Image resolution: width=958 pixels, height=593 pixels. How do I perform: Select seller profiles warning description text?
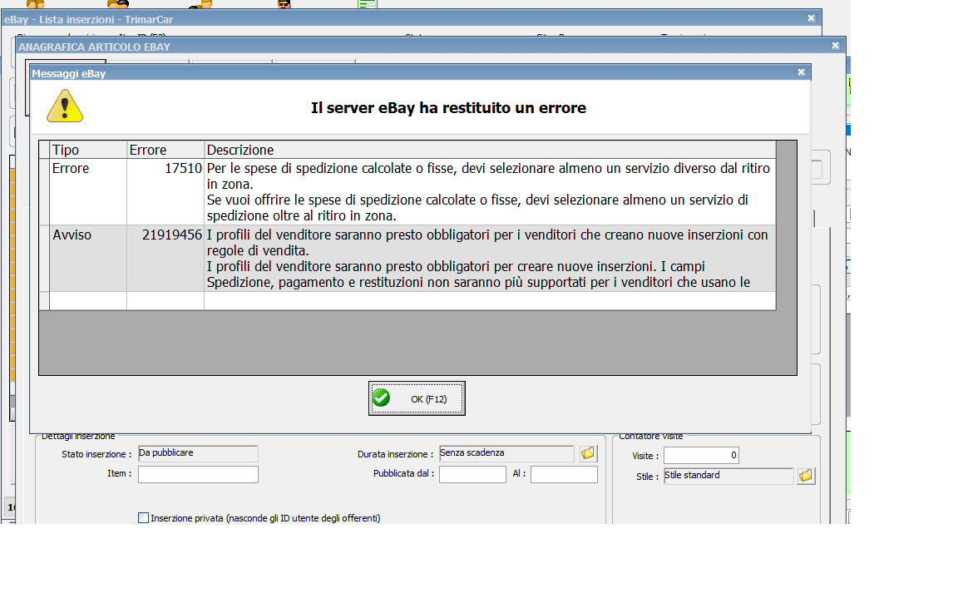(x=490, y=259)
